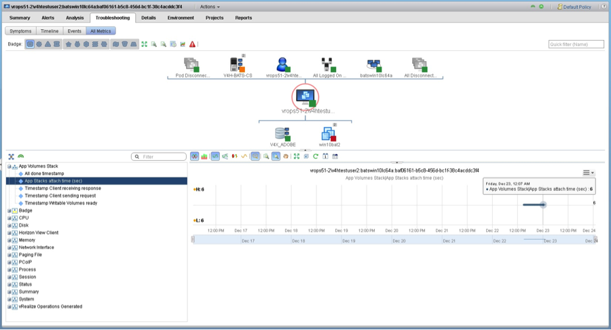611x330 pixels.
Task: Toggle the first Badge filter button
Action: tap(30, 44)
